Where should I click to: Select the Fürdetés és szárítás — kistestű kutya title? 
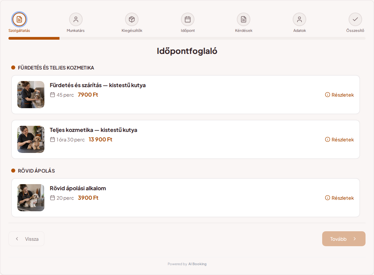[x=98, y=85]
